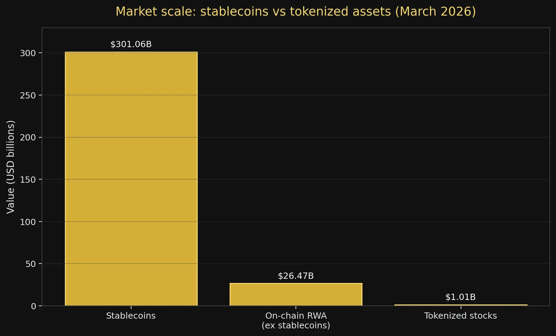Click the 300 tick label on y-axis

click(x=28, y=53)
